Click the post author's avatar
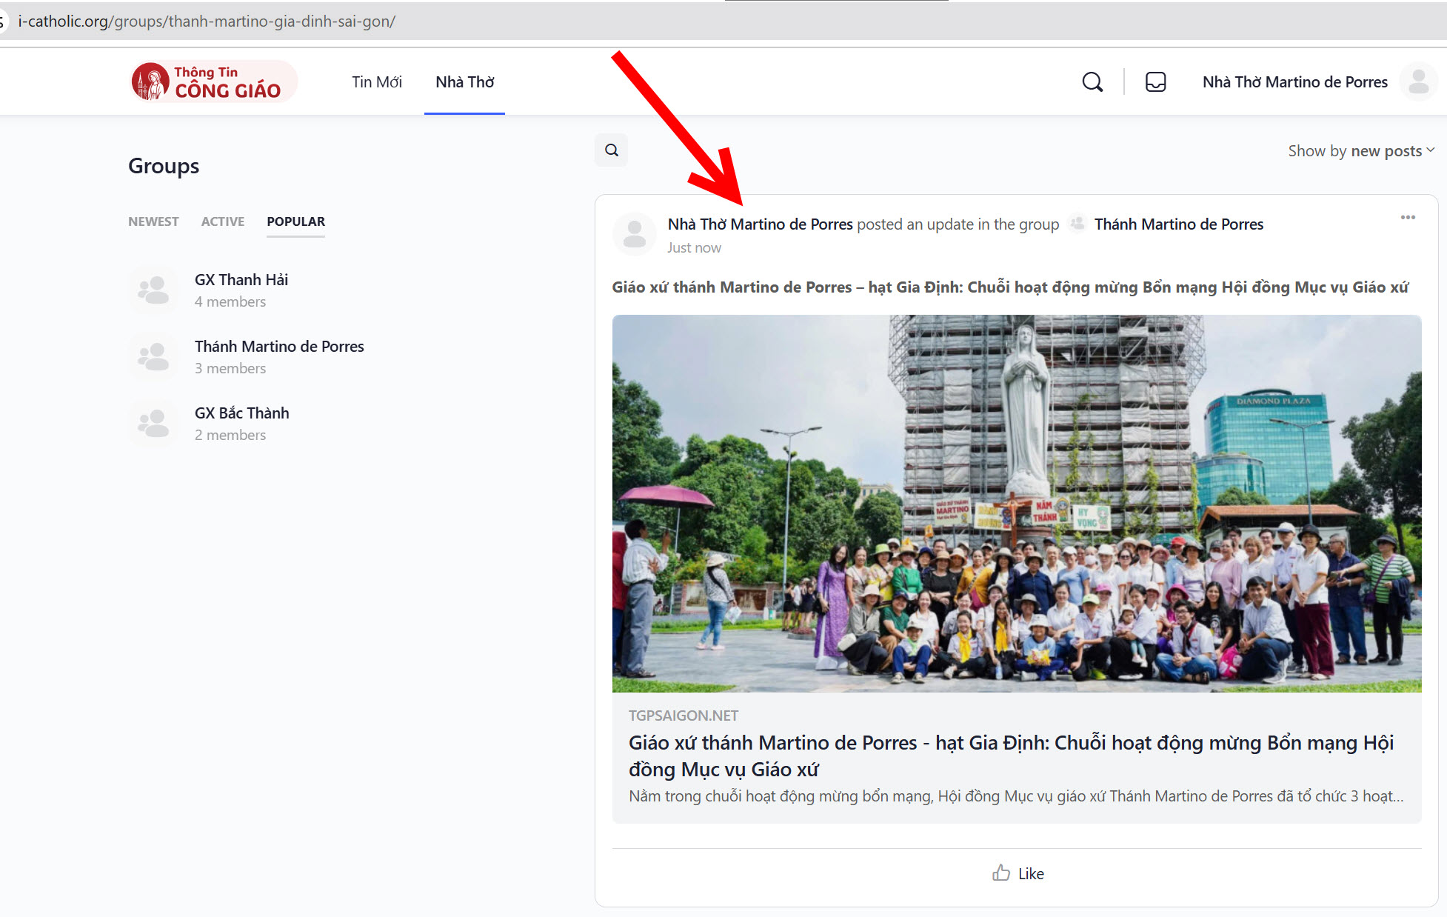Viewport: 1447px width, 917px height. 635,234
